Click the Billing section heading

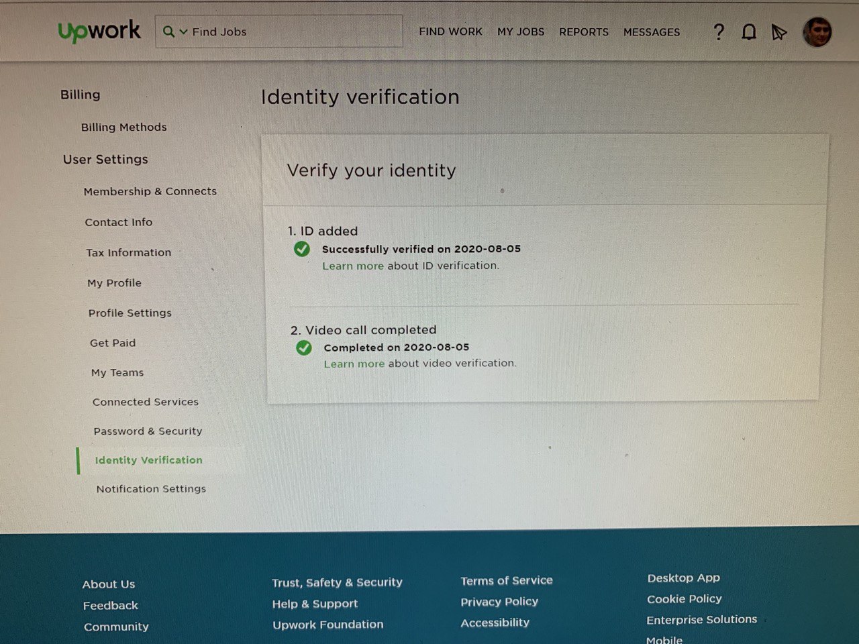pos(81,95)
